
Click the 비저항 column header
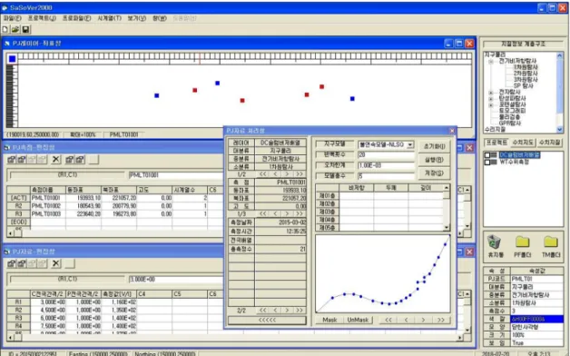pos(356,188)
